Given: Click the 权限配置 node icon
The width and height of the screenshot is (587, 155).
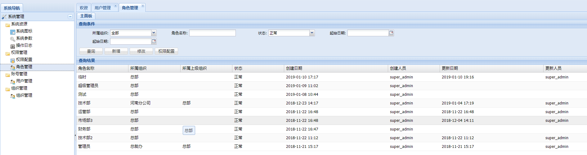Looking at the screenshot, I should (13, 60).
